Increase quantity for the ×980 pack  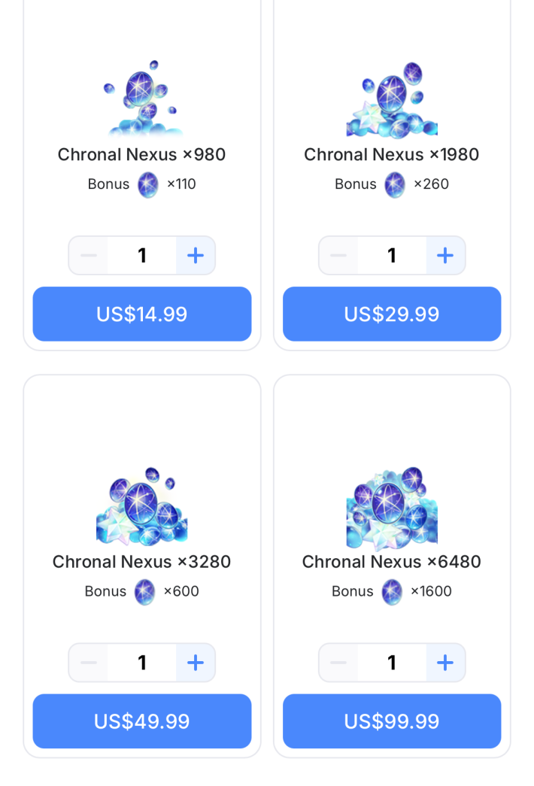pos(196,256)
